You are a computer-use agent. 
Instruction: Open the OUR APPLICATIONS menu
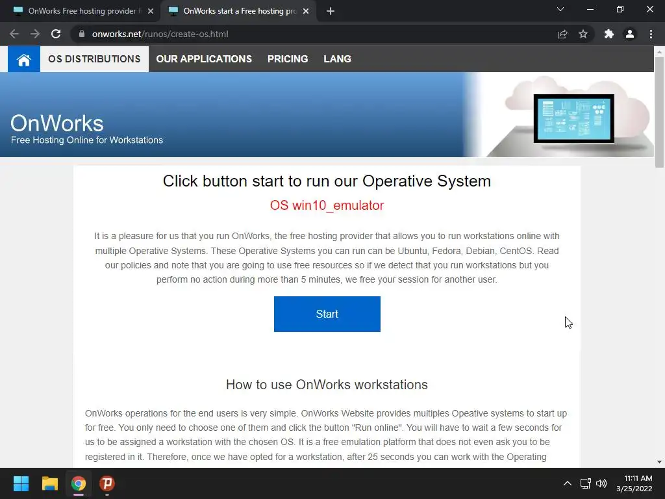(204, 59)
